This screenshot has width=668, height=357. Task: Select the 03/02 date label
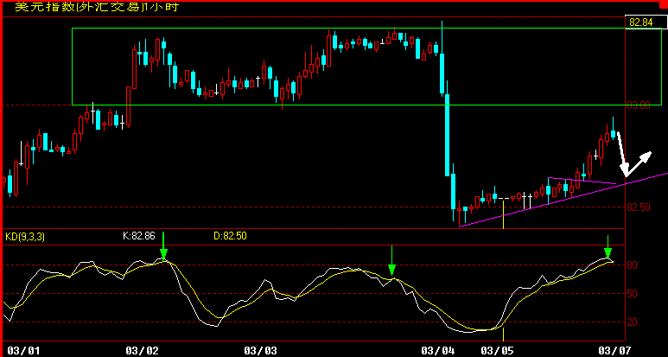tap(143, 351)
